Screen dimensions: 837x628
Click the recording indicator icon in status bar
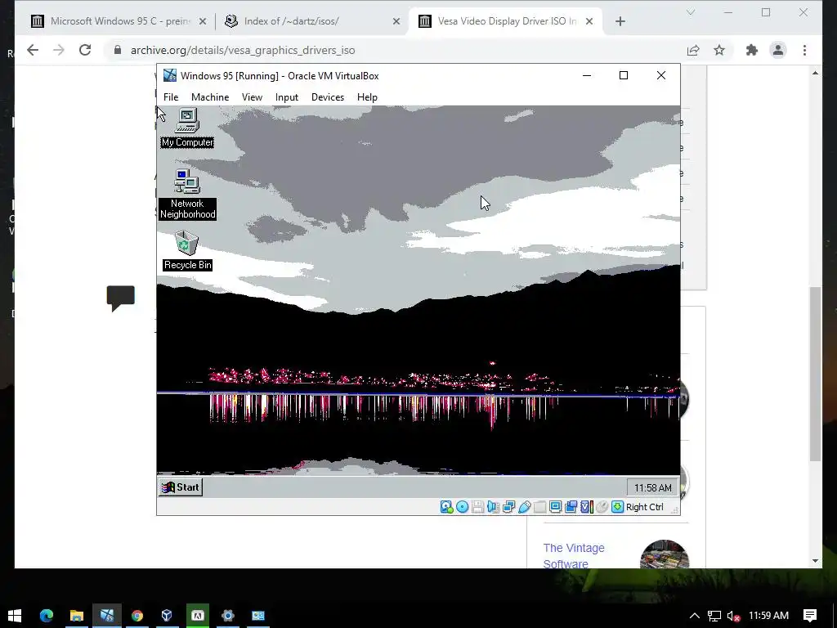tap(571, 507)
